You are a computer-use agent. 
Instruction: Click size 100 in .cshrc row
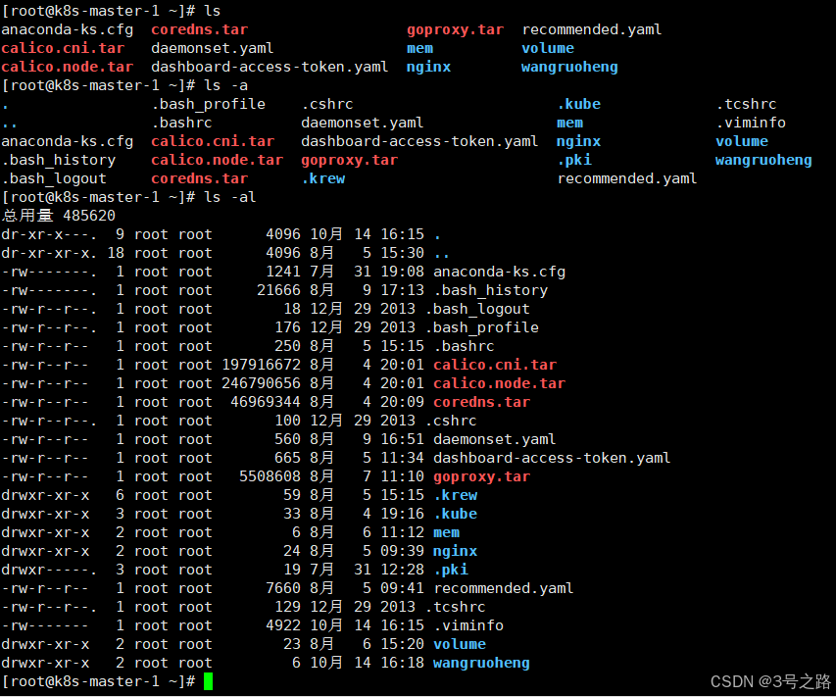coord(287,421)
